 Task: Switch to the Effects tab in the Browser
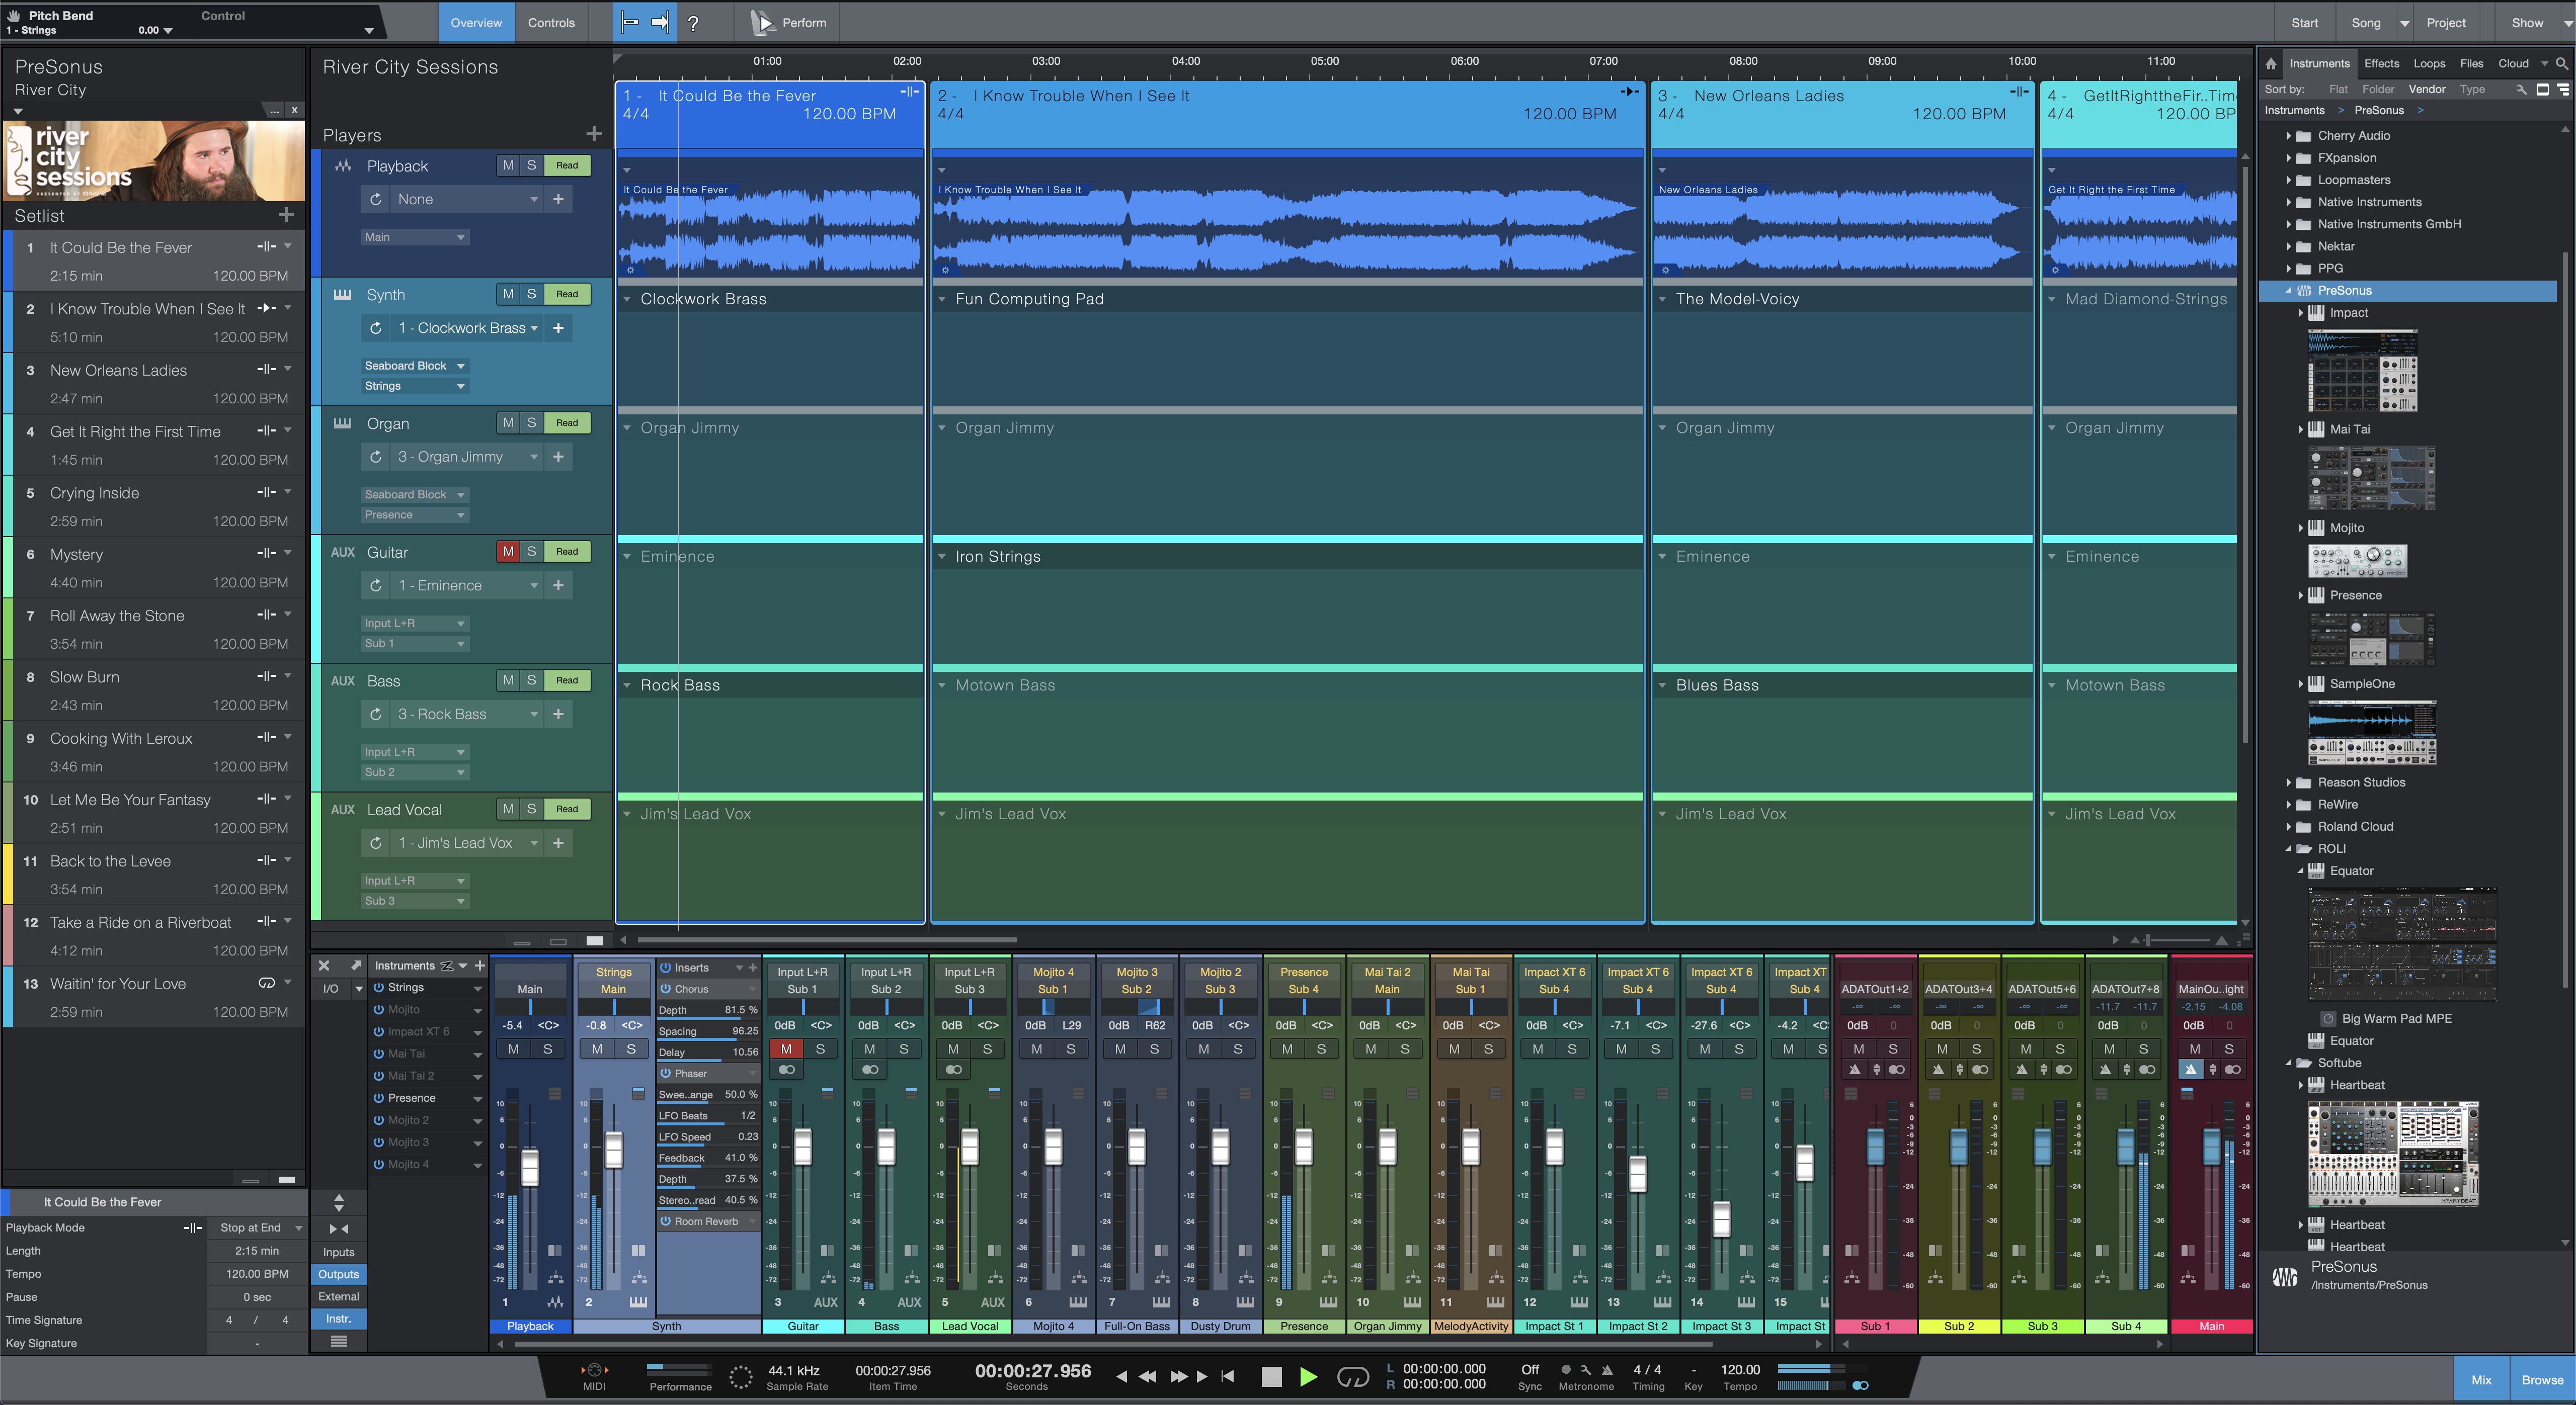pos(2381,63)
